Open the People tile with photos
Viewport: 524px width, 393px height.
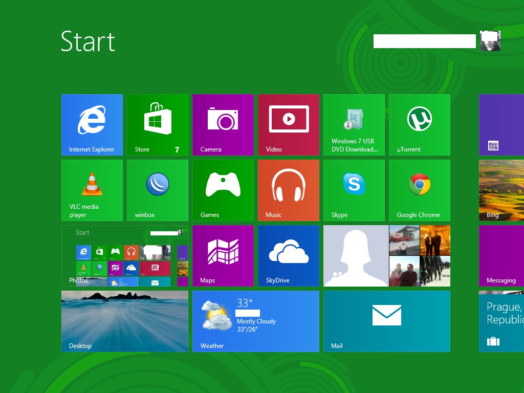click(387, 256)
